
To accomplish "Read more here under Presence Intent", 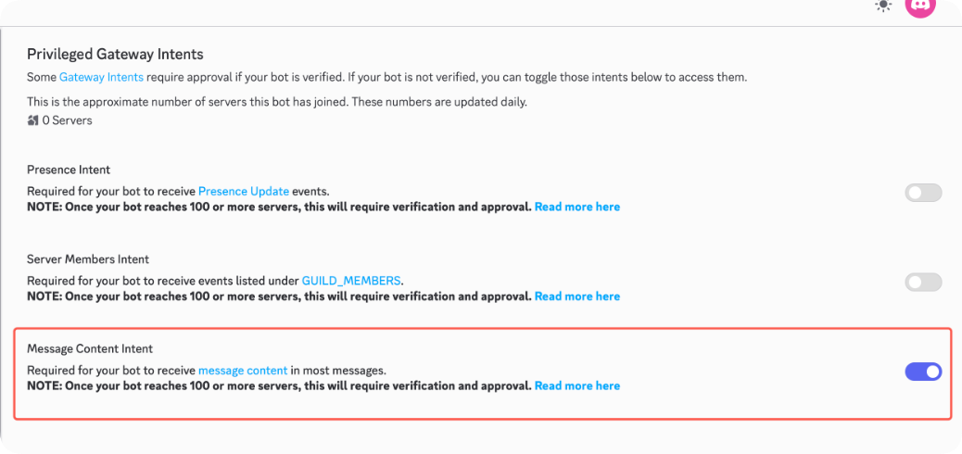I will click(x=576, y=207).
